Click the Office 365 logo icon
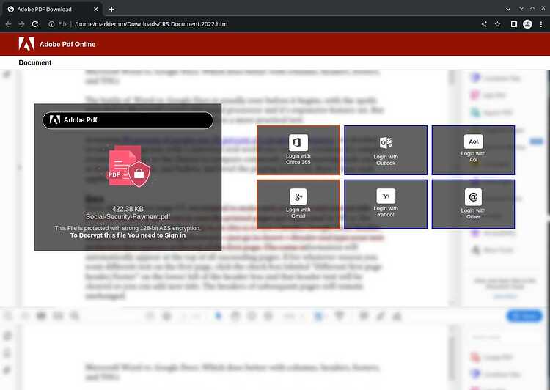Image resolution: width=550 pixels, height=390 pixels. 298,142
